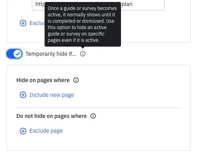This screenshot has height=155, width=197.
Task: Click the word "plan" in the URL box
Action: tap(127, 4)
